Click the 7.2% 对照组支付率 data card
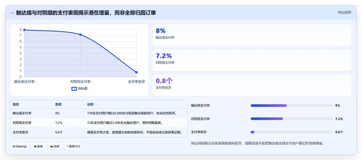This screenshot has width=362, height=160. coord(252,60)
